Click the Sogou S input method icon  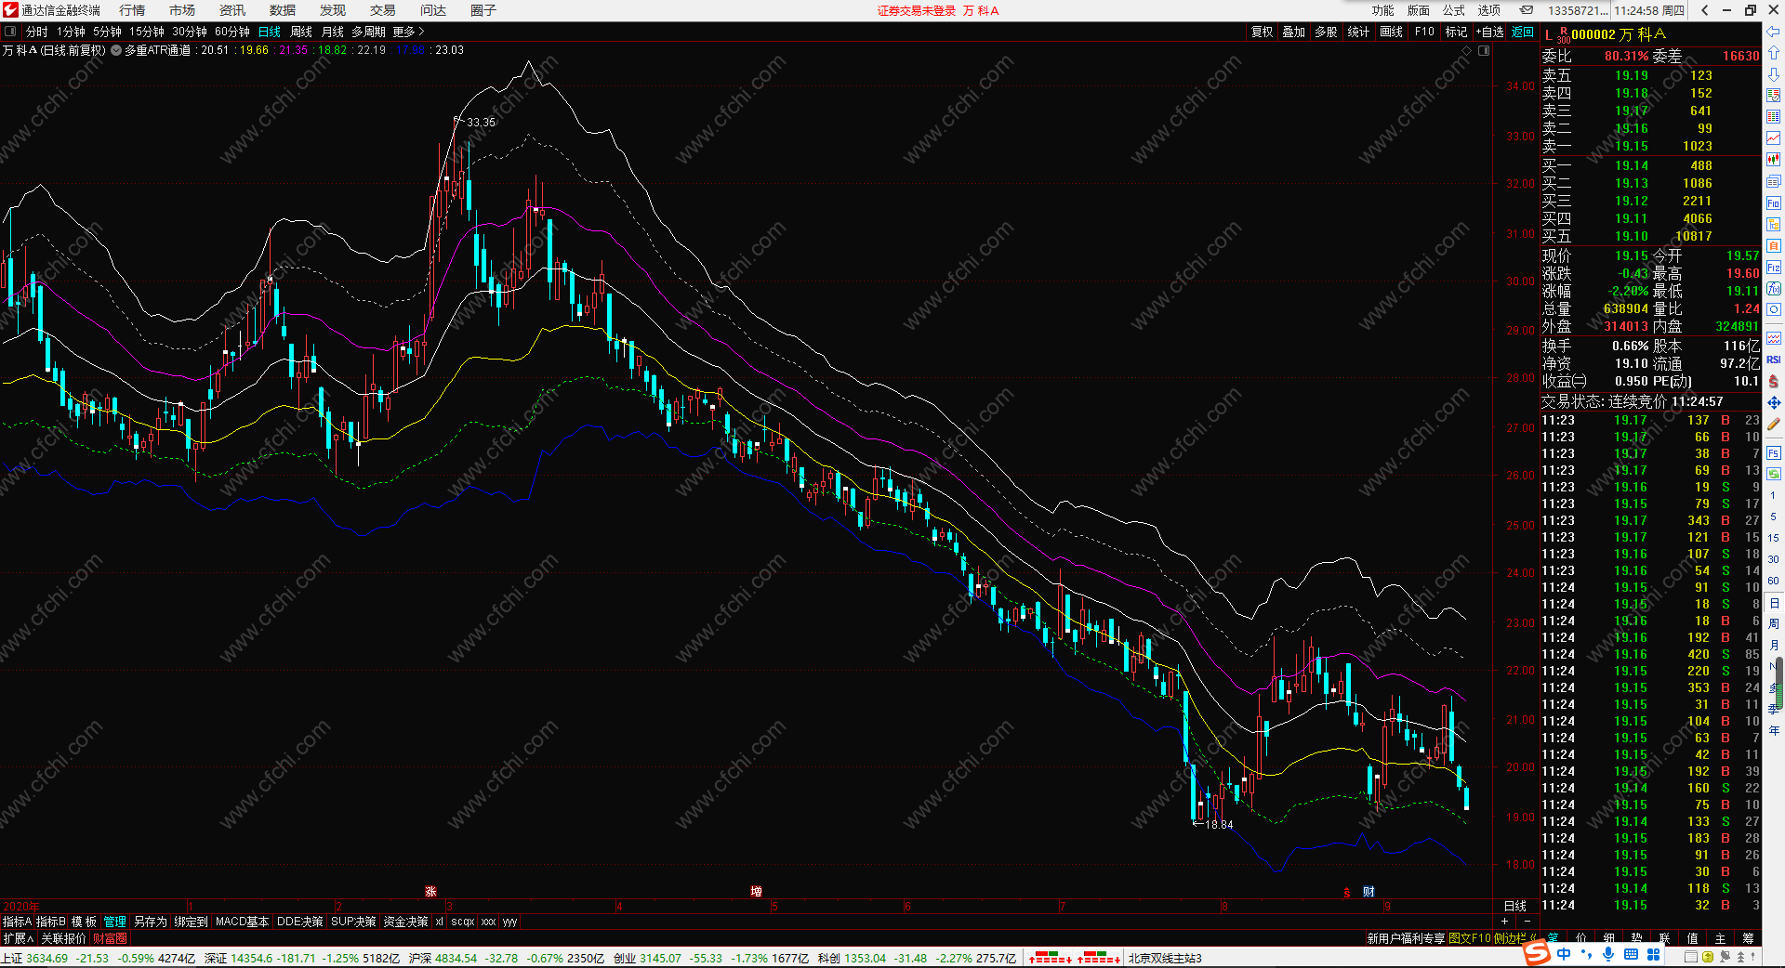pyautogui.click(x=1537, y=953)
